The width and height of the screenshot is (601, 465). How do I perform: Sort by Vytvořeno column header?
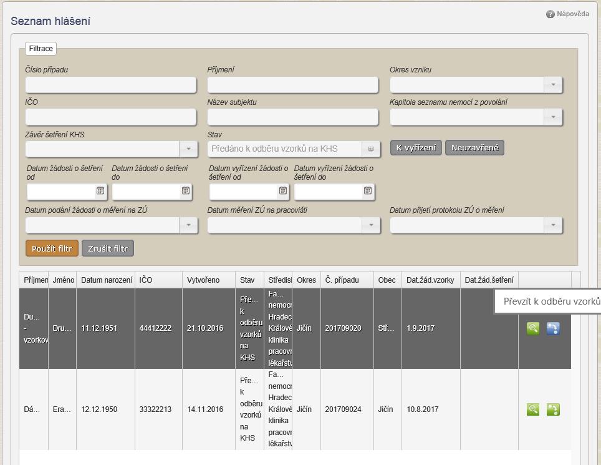[209, 280]
